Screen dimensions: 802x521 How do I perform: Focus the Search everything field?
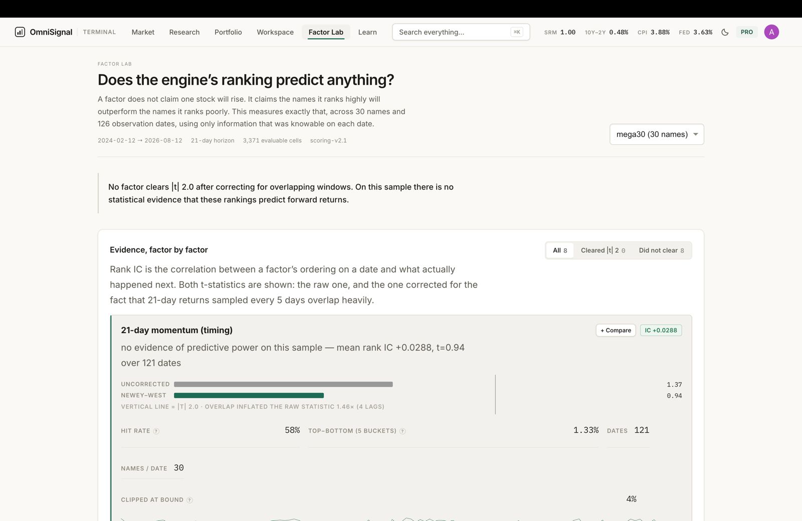point(461,32)
